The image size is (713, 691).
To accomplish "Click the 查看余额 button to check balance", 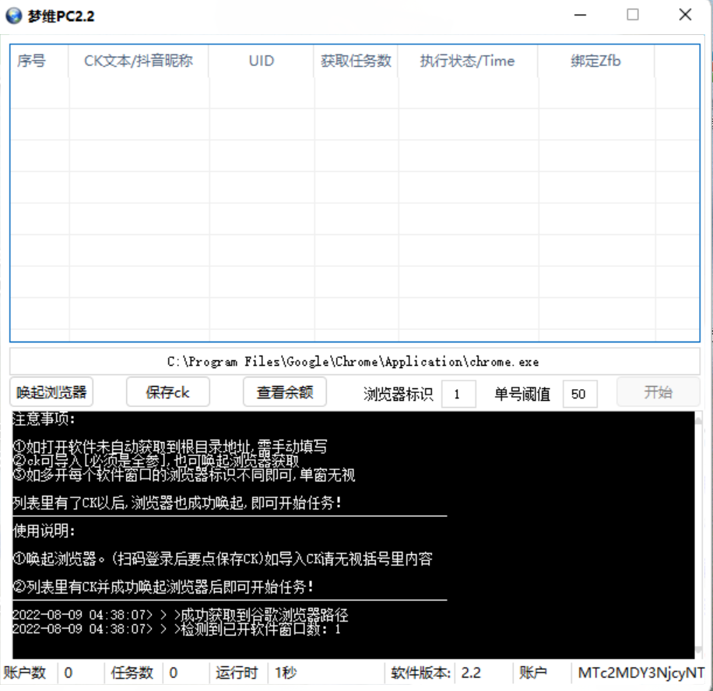I will click(x=286, y=392).
